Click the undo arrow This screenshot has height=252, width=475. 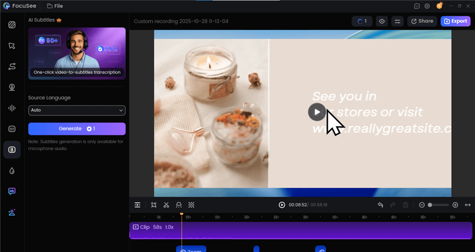(380, 205)
